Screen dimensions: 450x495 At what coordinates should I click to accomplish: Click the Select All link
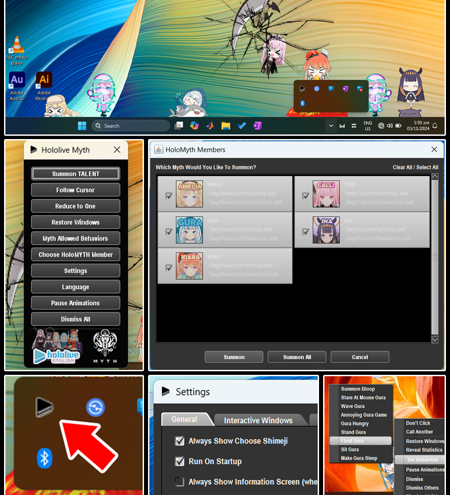point(427,167)
